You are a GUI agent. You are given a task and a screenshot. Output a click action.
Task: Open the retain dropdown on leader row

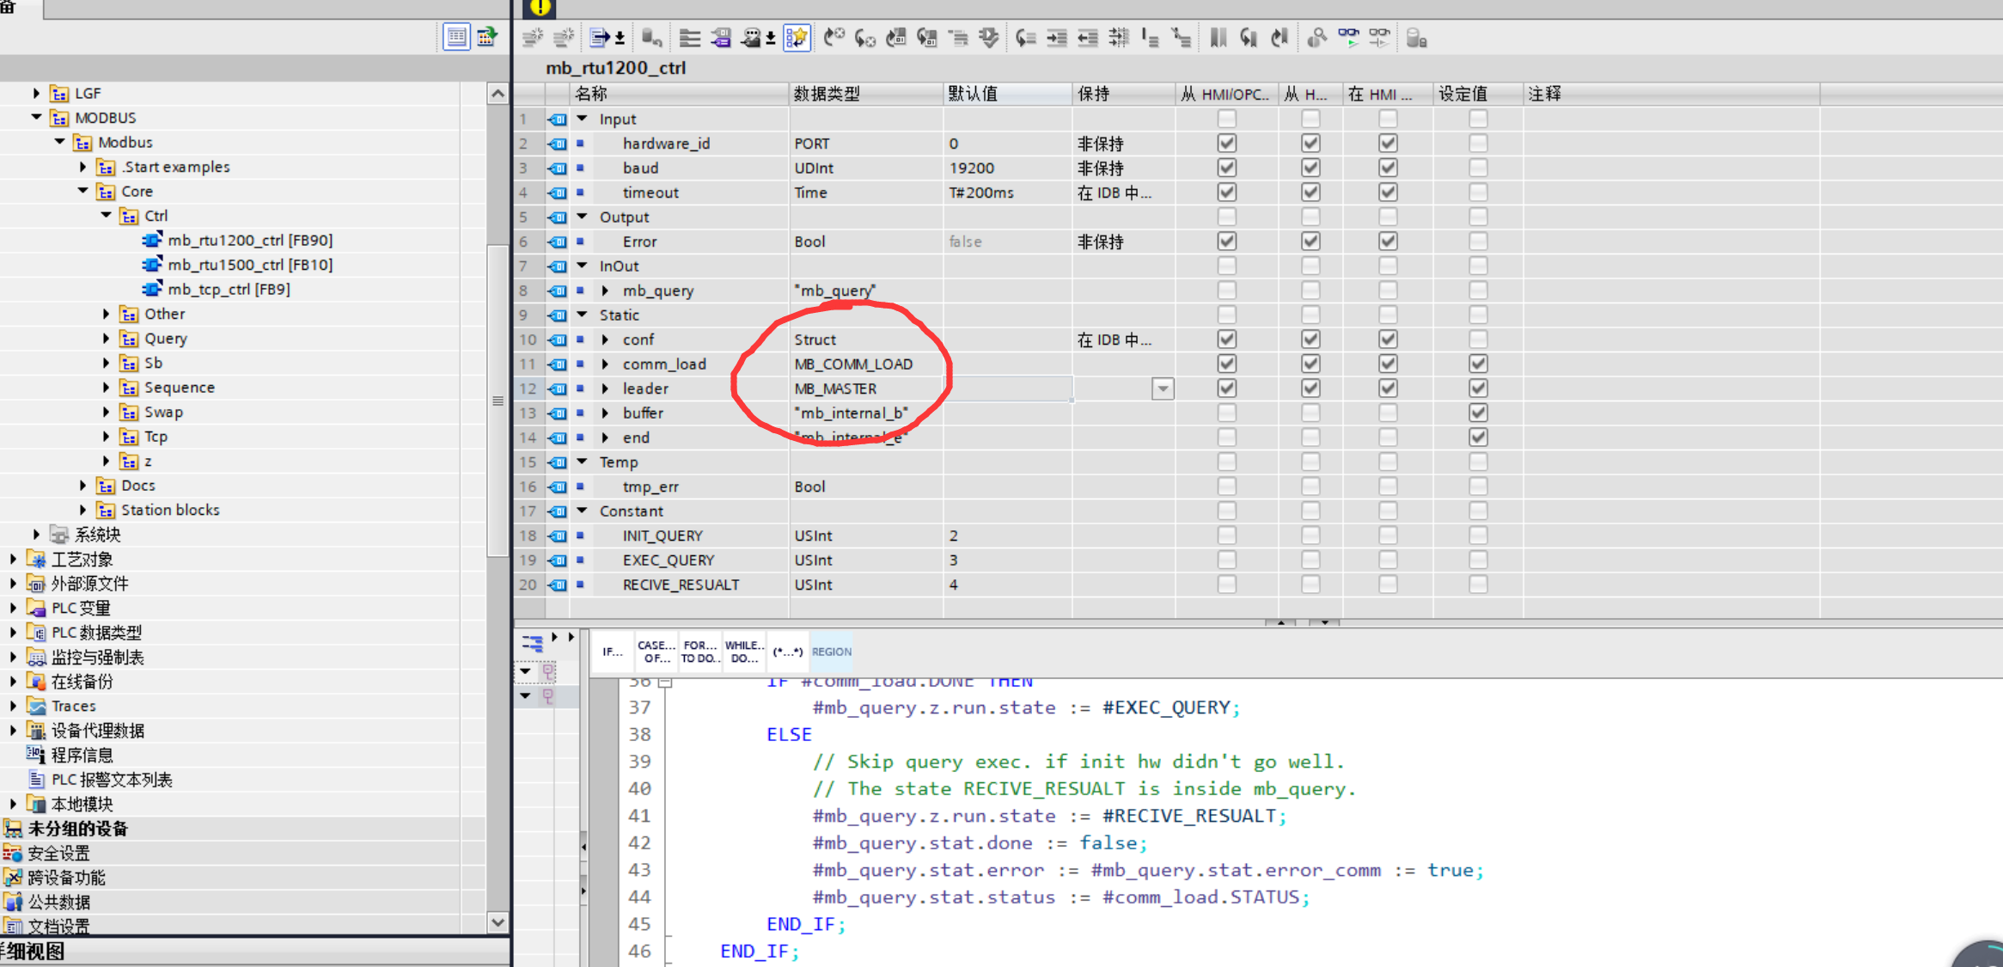(x=1163, y=389)
